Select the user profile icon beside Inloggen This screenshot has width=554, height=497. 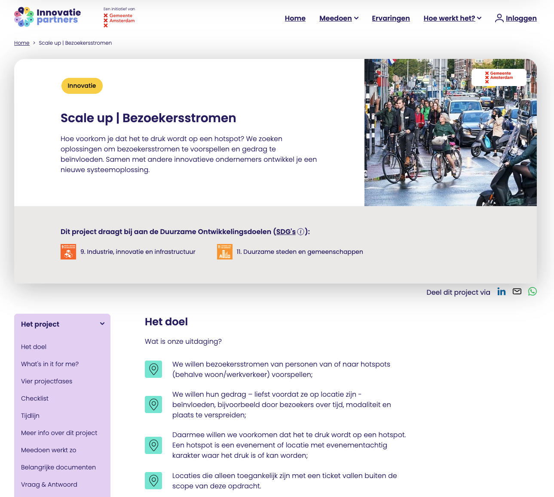coord(499,18)
